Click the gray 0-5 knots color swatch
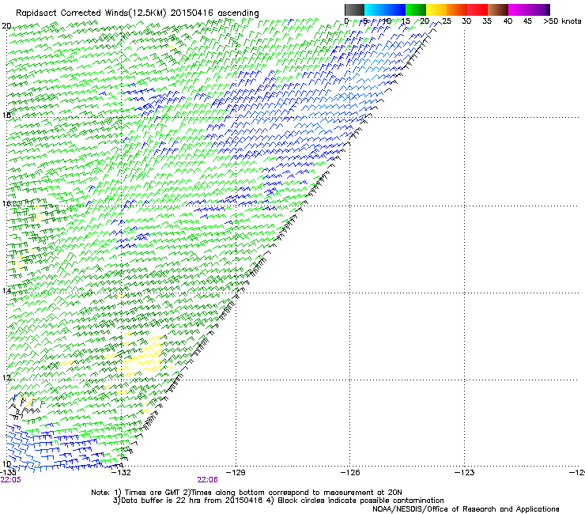 click(354, 9)
